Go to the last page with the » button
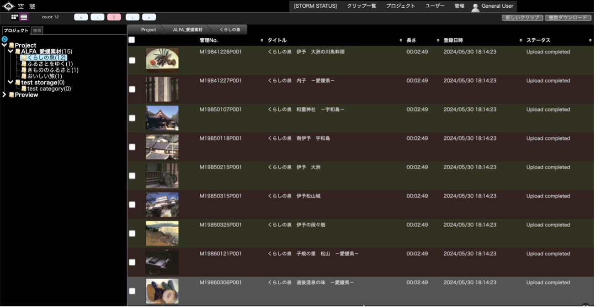Viewport: 596px width, 308px height. [x=149, y=17]
